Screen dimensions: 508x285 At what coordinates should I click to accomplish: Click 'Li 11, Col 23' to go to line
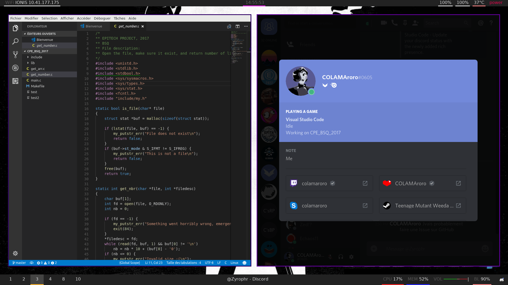click(154, 263)
